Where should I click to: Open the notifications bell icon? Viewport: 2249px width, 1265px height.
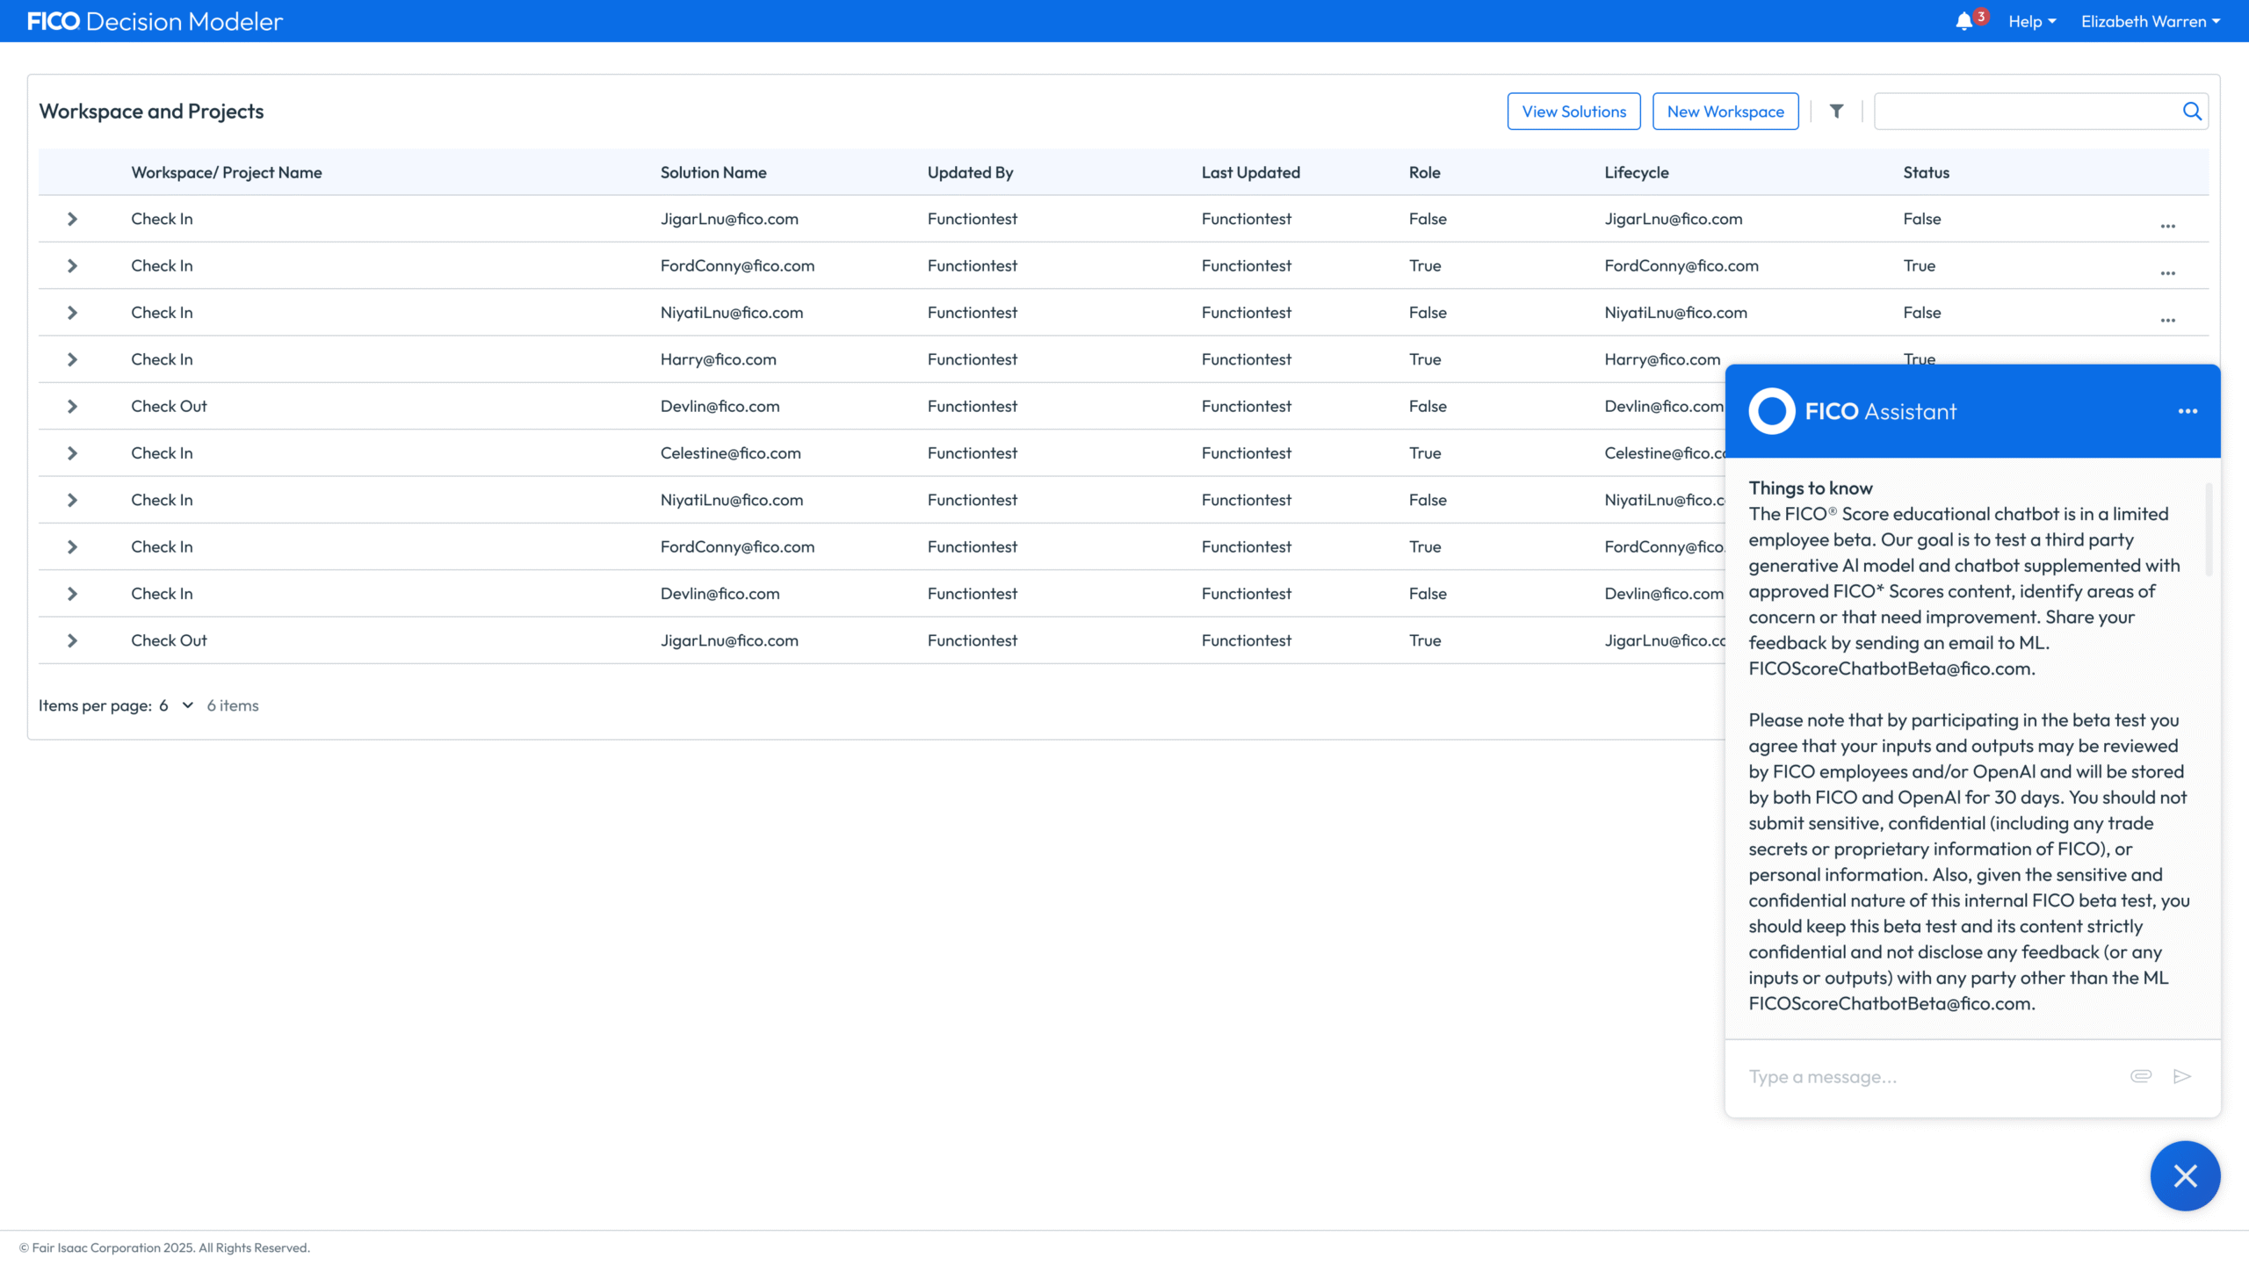(x=1963, y=22)
